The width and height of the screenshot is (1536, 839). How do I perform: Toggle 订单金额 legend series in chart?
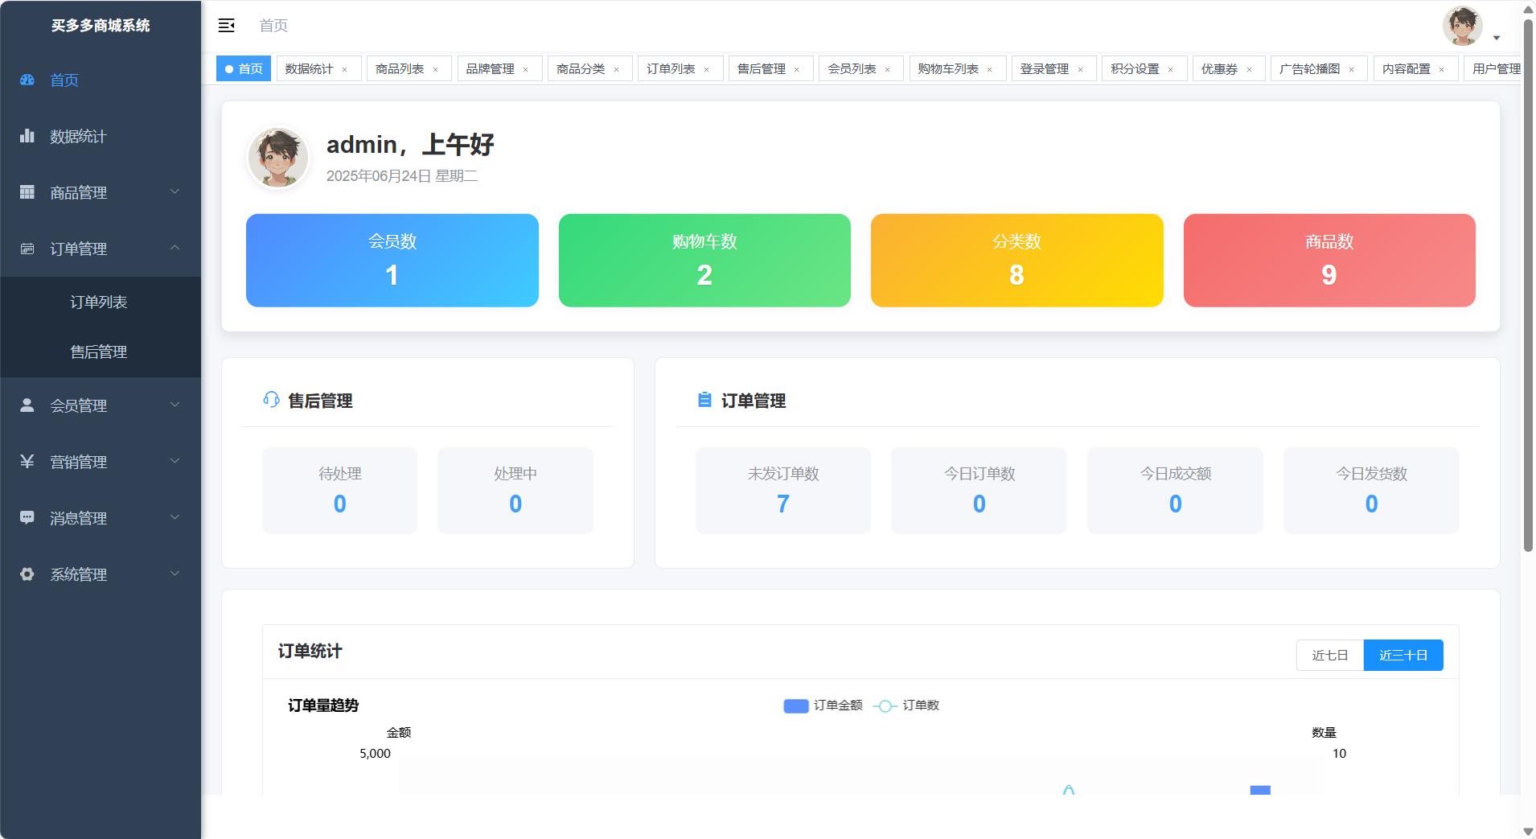(823, 705)
